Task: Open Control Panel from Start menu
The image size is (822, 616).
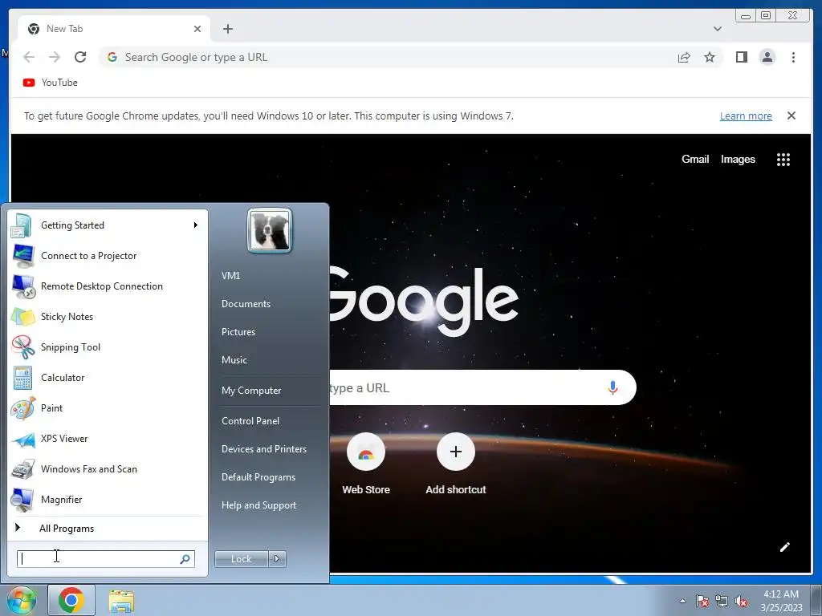Action: pos(250,421)
